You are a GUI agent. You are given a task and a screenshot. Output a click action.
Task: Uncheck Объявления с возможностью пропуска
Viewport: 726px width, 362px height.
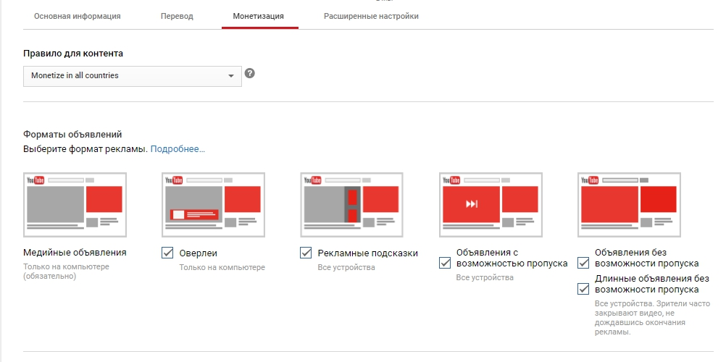click(445, 263)
